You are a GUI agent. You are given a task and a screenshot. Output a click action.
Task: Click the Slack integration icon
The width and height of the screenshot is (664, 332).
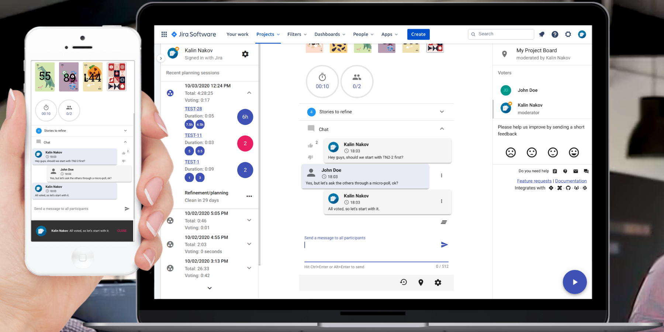pyautogui.click(x=585, y=188)
